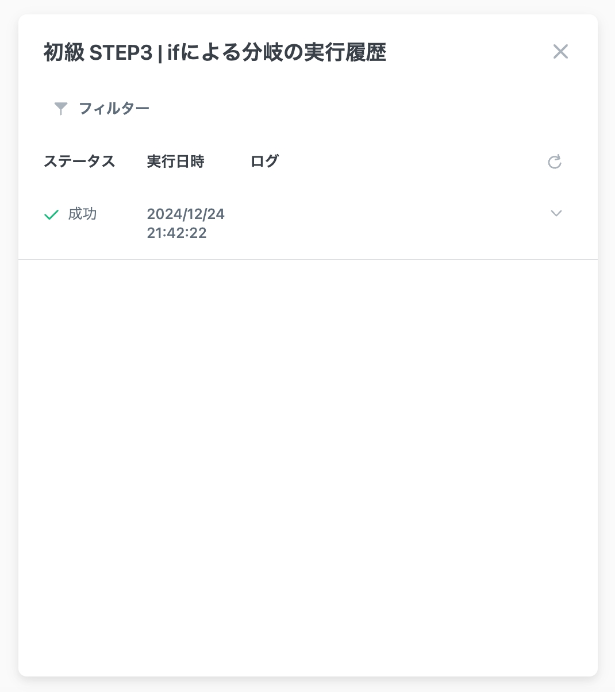Click the divider line under the success row
This screenshot has width=615, height=692.
pyautogui.click(x=307, y=259)
